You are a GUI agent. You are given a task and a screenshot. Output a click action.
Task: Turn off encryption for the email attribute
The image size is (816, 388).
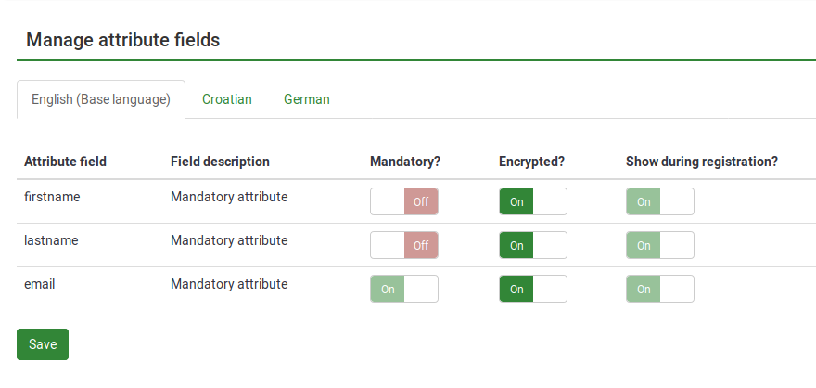(x=533, y=289)
